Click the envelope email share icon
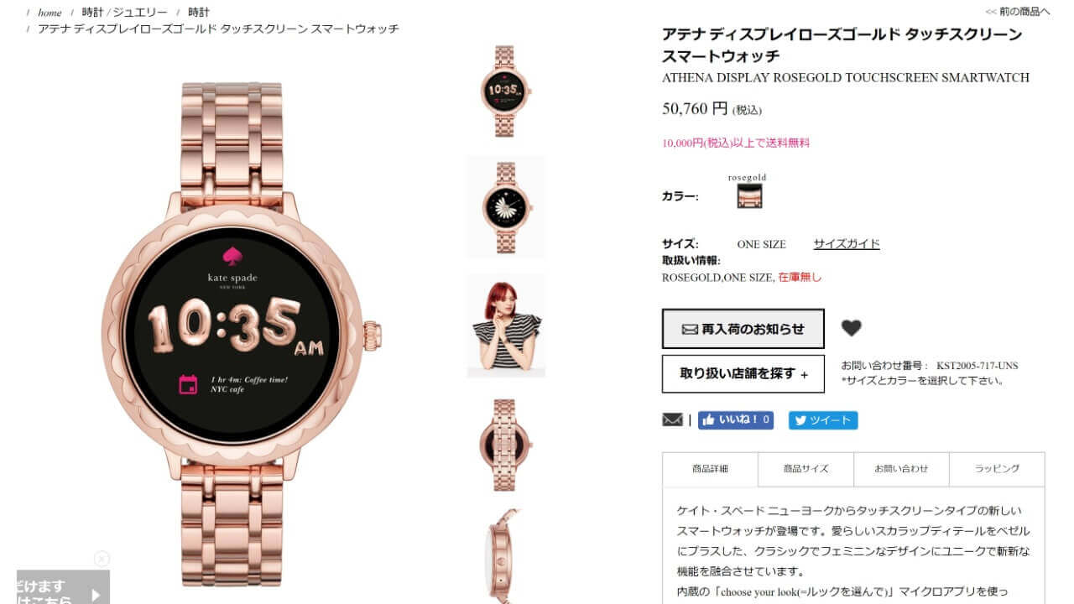This screenshot has height=604, width=1074. pyautogui.click(x=672, y=420)
